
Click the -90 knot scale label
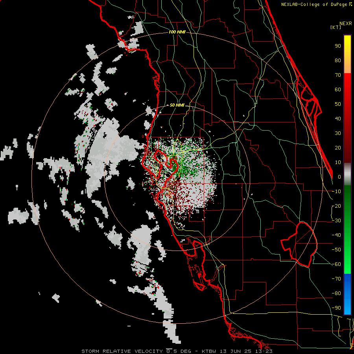[x=336, y=308]
